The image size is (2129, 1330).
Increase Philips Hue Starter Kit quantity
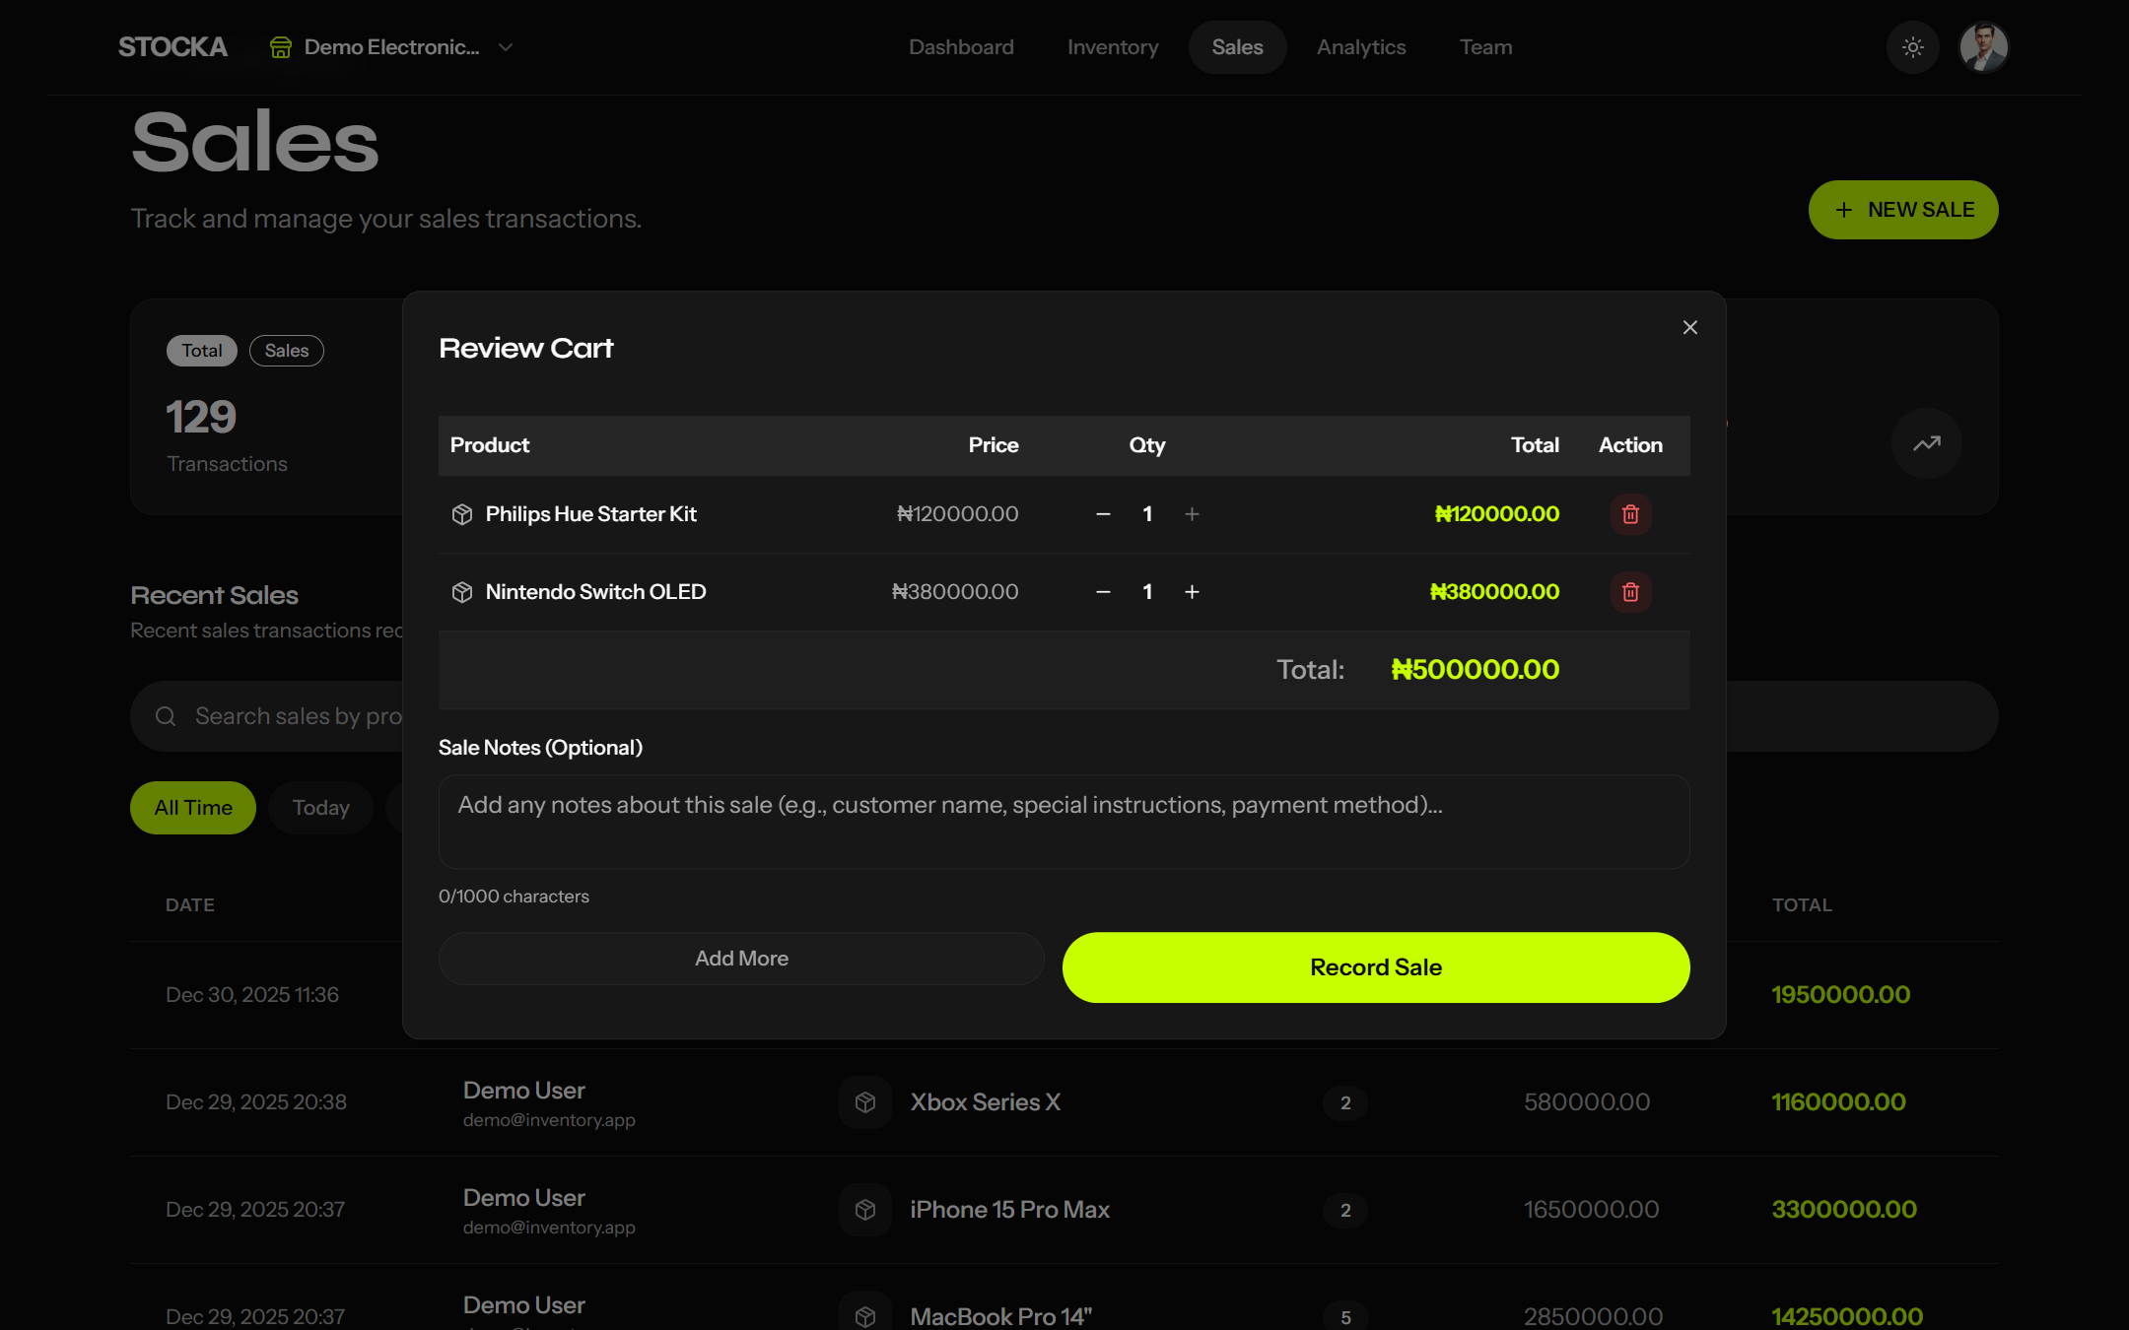tap(1192, 514)
